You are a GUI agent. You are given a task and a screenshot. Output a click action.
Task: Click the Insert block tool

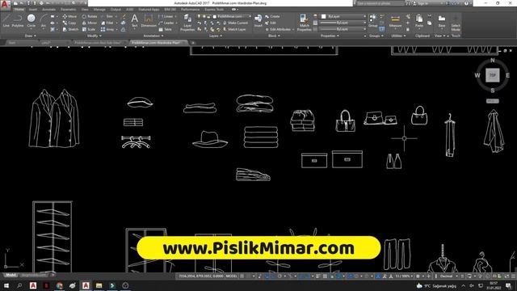click(258, 20)
